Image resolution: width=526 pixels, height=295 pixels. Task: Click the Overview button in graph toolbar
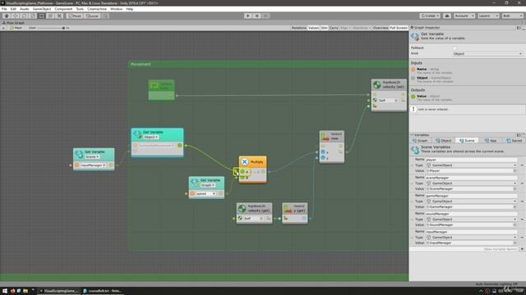point(381,28)
